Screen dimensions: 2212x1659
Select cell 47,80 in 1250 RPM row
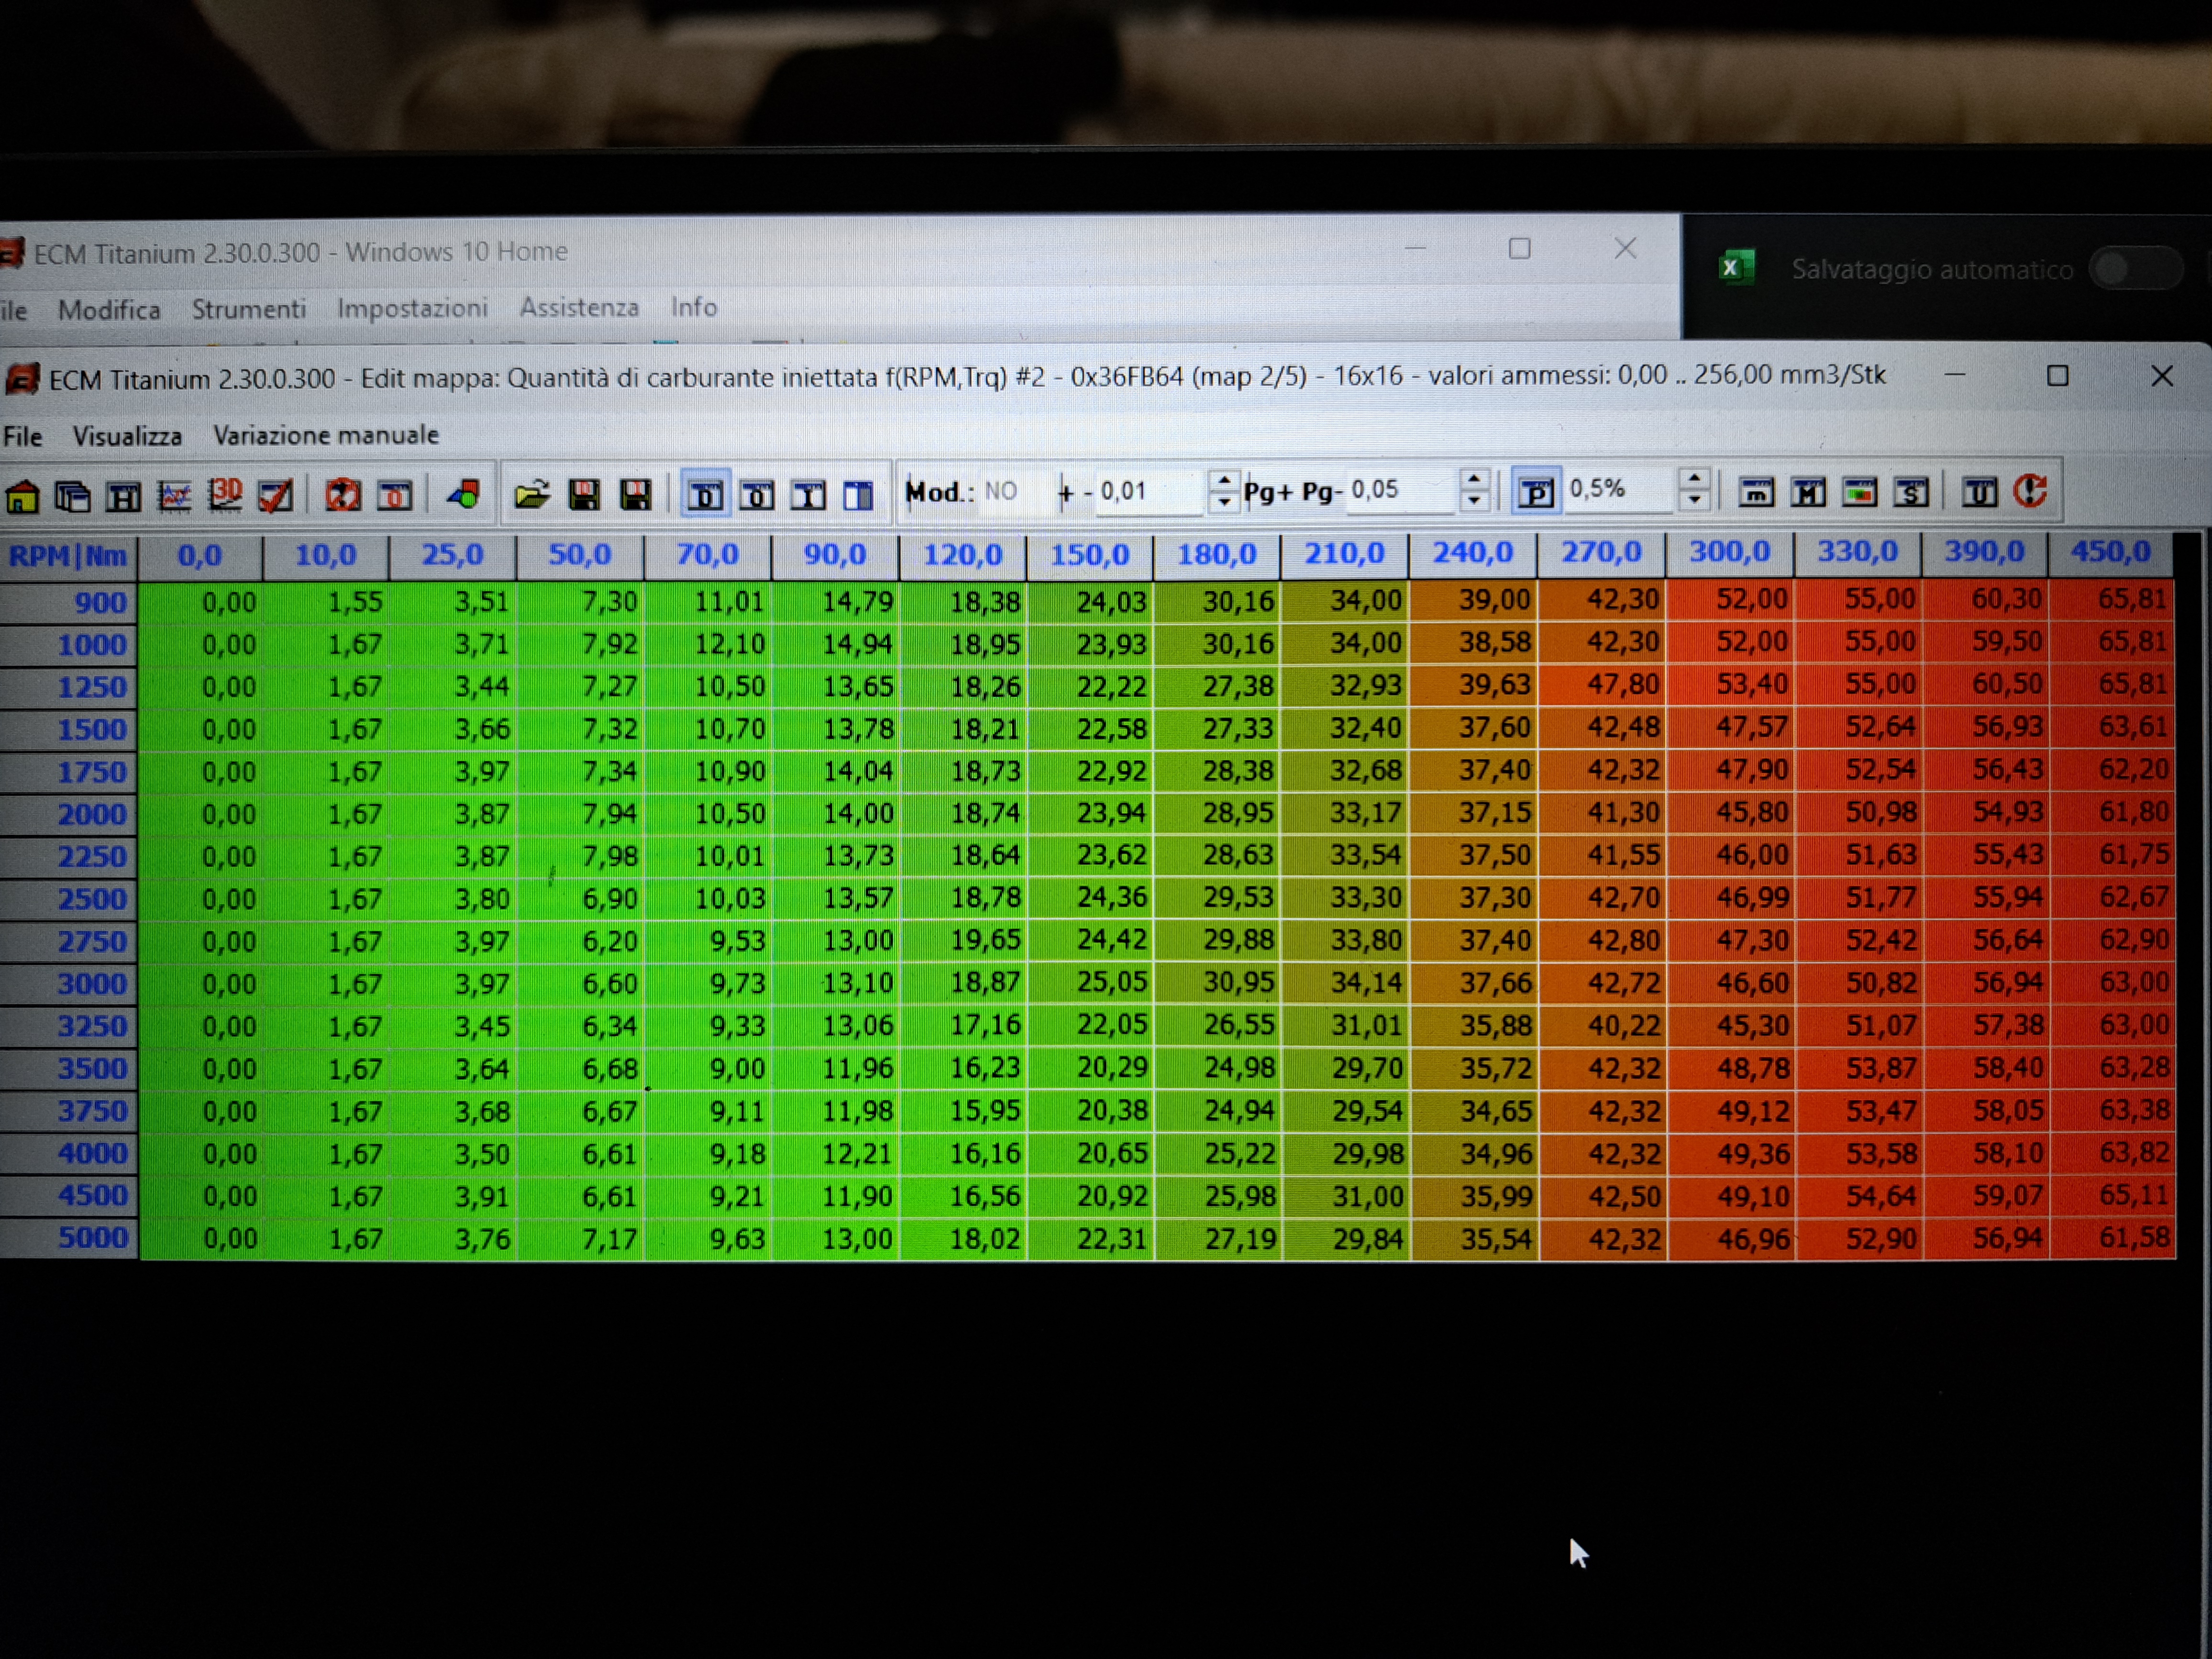[1603, 685]
